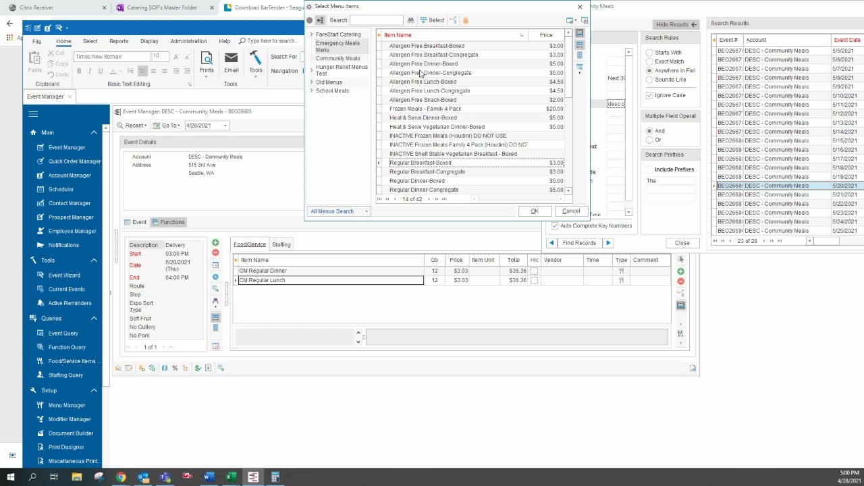Click the red remove item icon right of the Food/Service grid
This screenshot has width=864, height=486.
tap(680, 281)
